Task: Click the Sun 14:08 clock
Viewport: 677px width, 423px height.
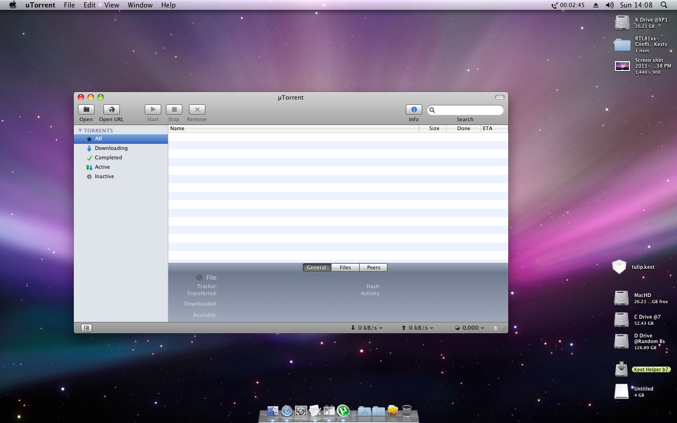Action: (x=636, y=5)
